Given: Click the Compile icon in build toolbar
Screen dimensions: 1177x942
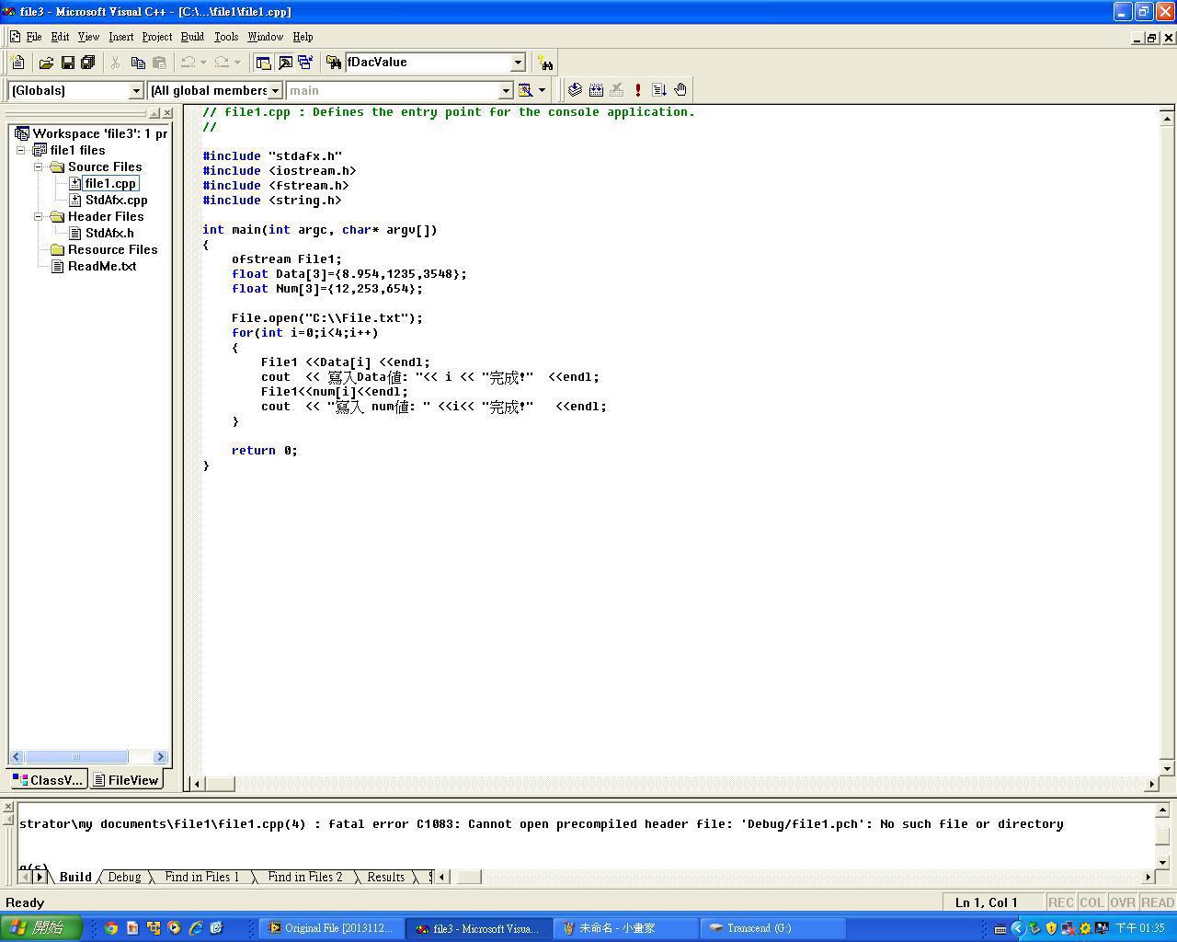Looking at the screenshot, I should click(575, 90).
